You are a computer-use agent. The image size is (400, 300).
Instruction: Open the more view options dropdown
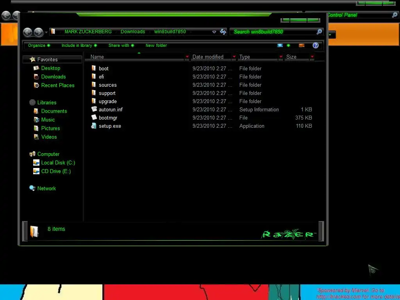tap(289, 45)
